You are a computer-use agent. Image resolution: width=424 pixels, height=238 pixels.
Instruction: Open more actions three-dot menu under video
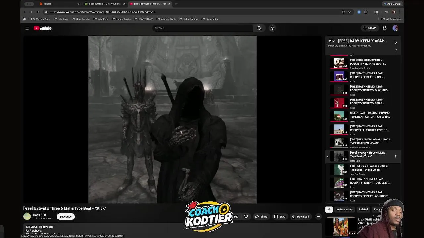pos(318,217)
